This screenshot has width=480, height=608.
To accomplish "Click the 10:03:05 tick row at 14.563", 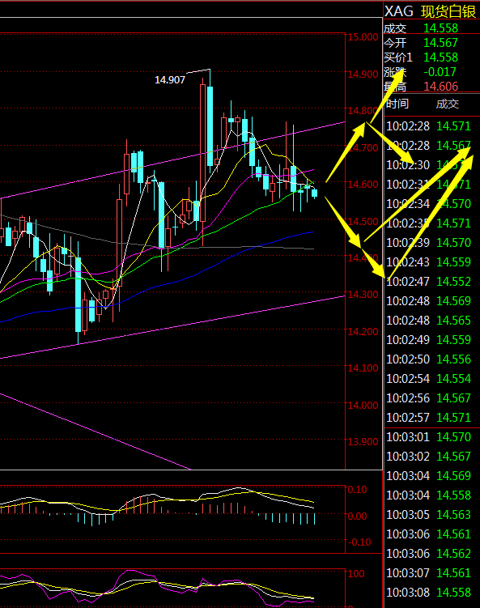I will pyautogui.click(x=428, y=515).
